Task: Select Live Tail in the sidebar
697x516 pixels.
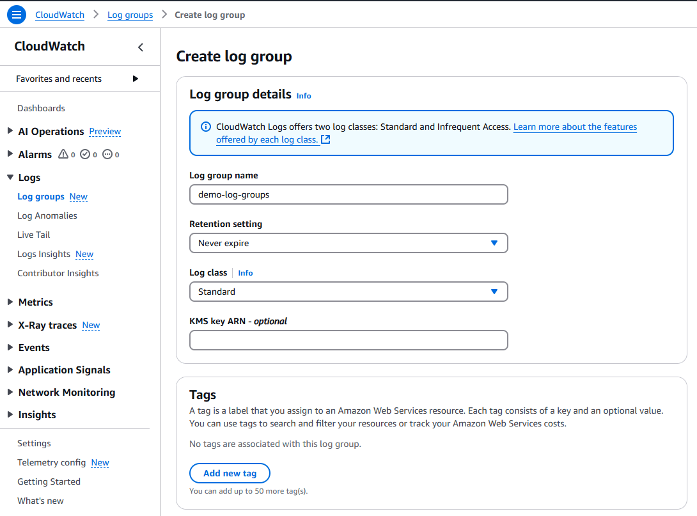Action: pos(33,235)
